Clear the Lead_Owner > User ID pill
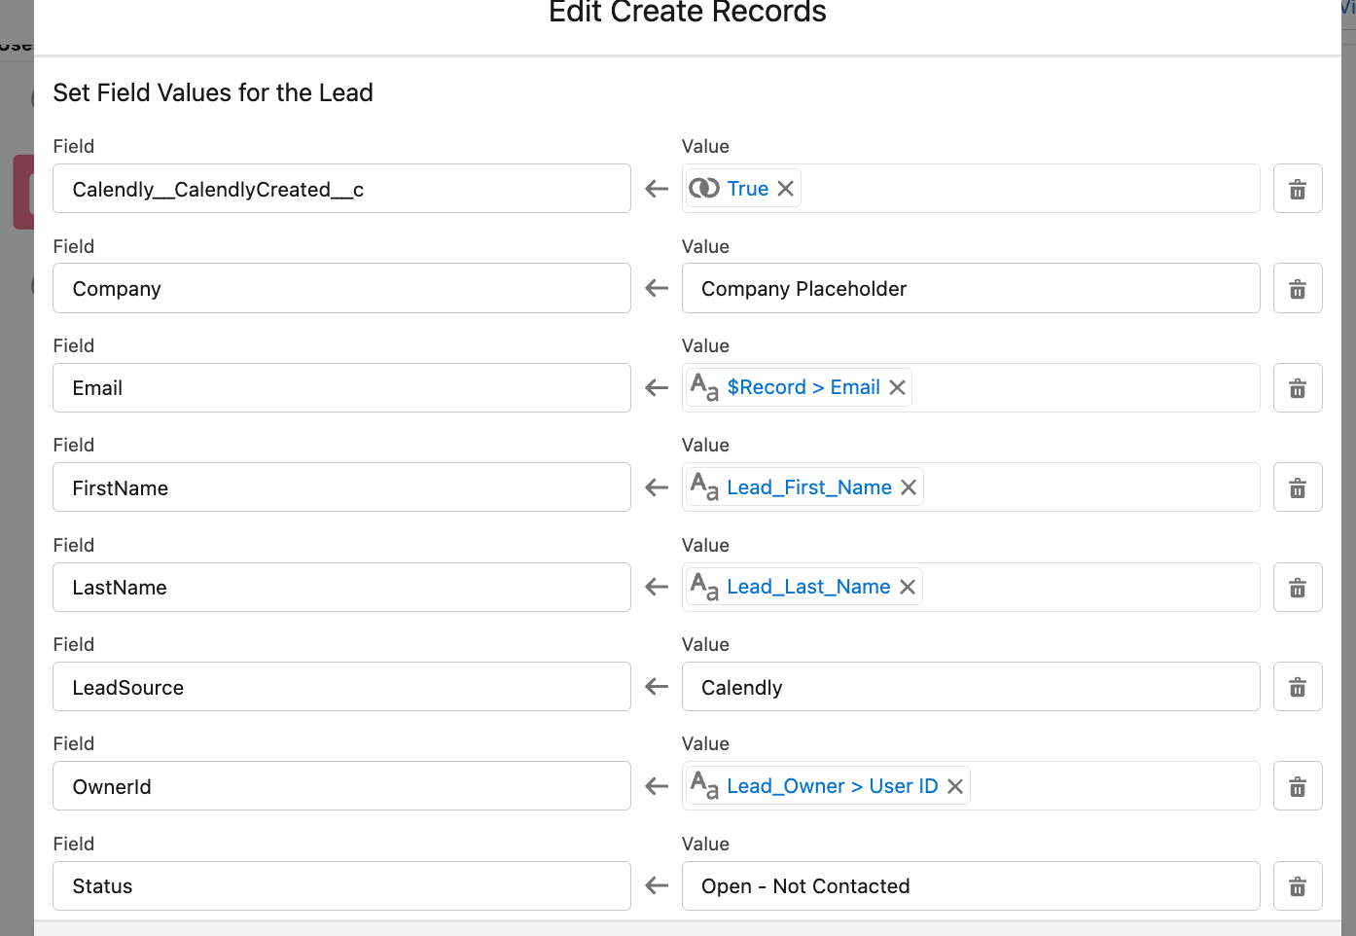Image resolution: width=1356 pixels, height=936 pixels. coord(955,786)
